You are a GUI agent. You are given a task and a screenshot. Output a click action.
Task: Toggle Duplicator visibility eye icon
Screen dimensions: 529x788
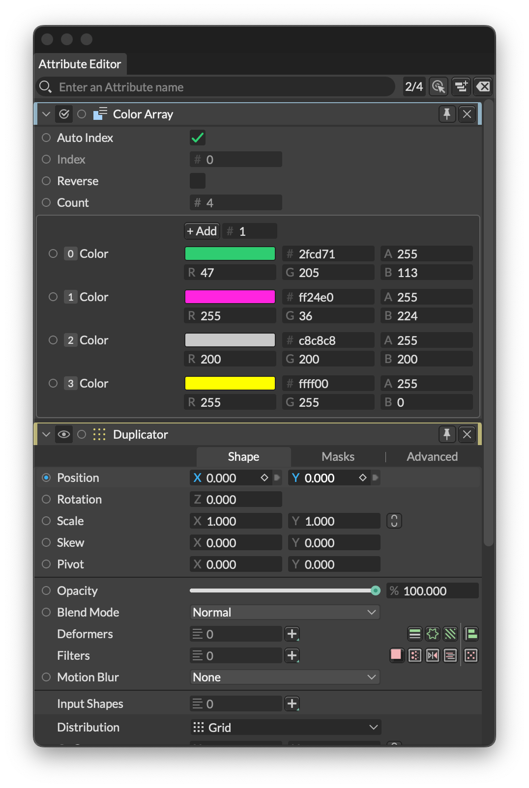pos(64,434)
